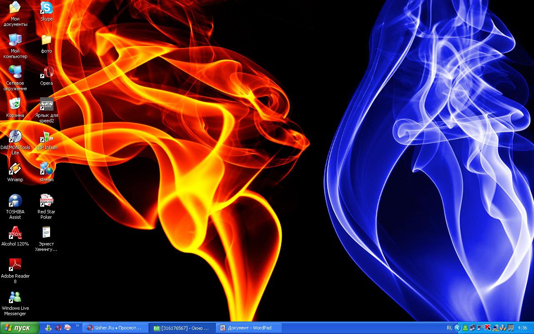Select the NFS speed2 shortcut icon
Image resolution: width=534 pixels, height=334 pixels.
pyautogui.click(x=46, y=104)
